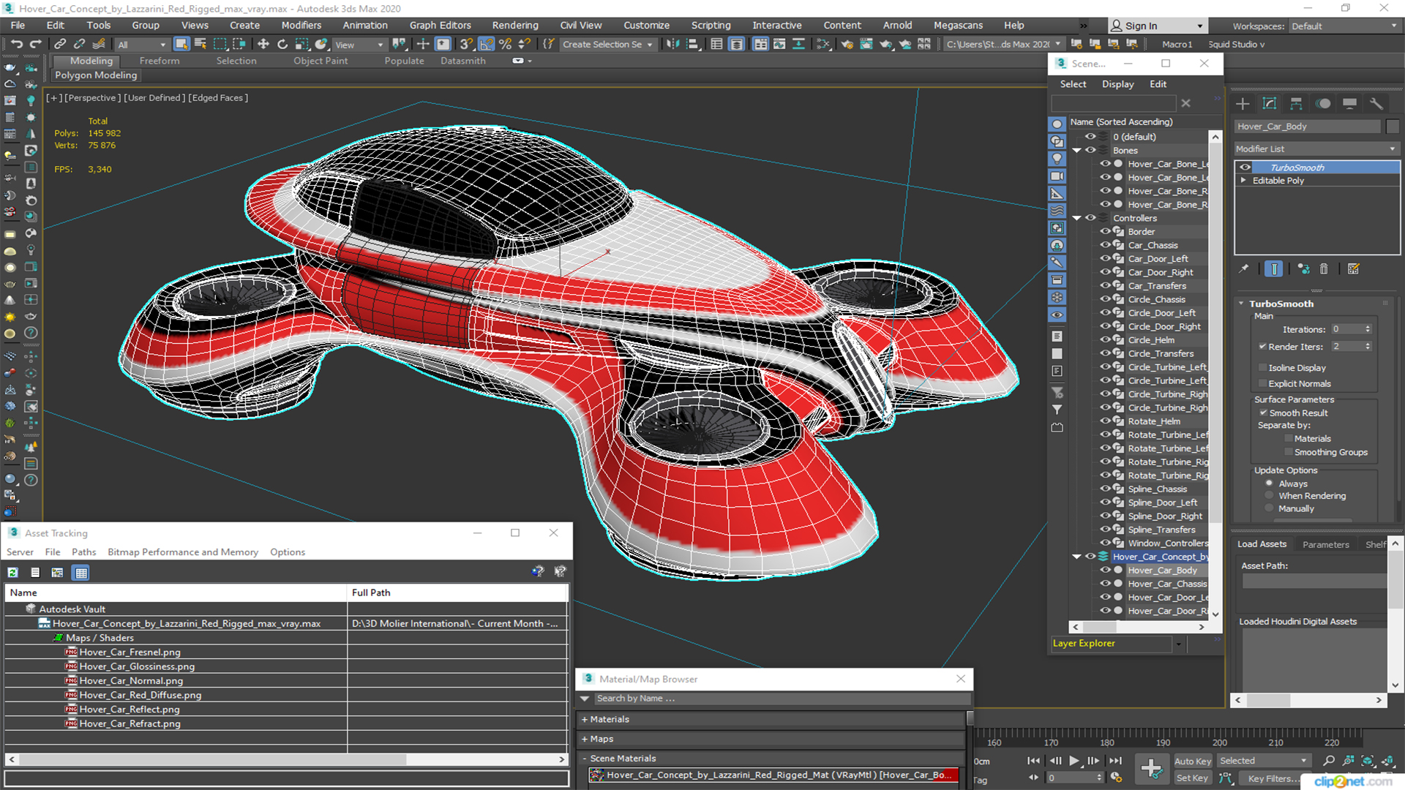This screenshot has height=790, width=1405.
Task: Click the Zoom Extents Selected icon
Action: [x=1368, y=761]
